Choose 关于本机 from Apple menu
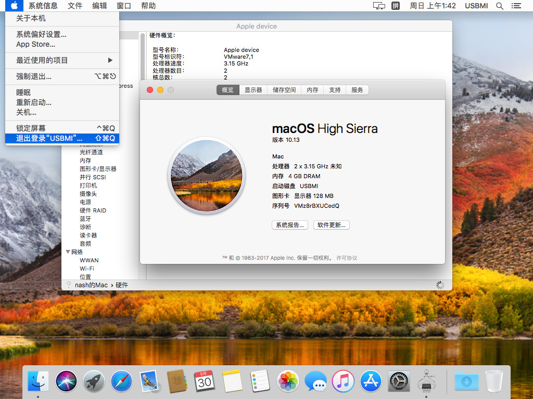 (62, 18)
